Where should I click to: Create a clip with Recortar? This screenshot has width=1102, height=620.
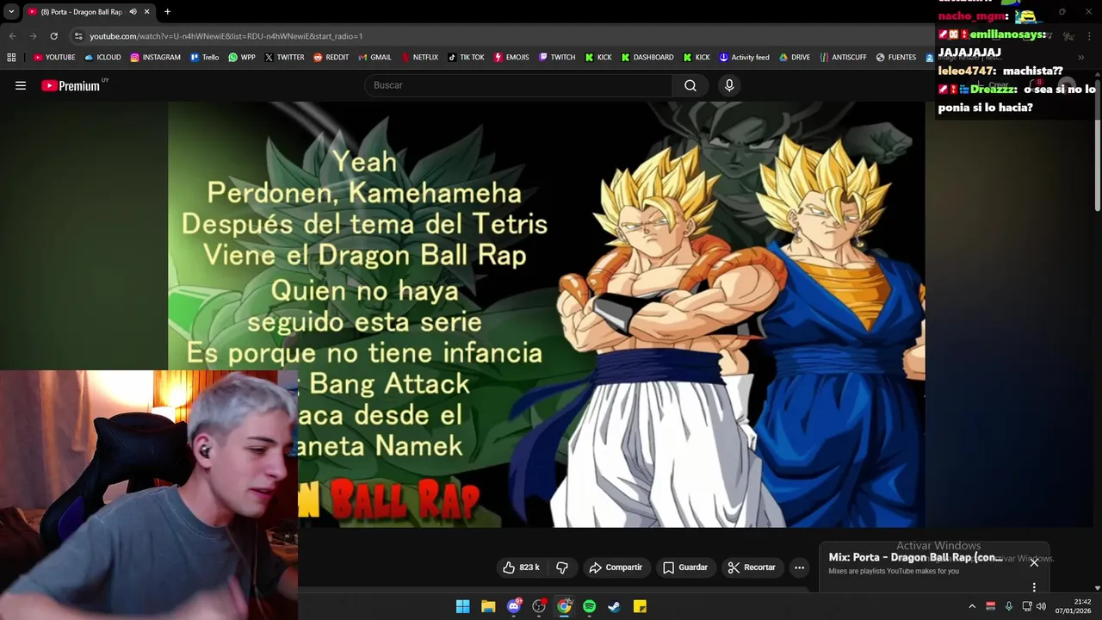[752, 567]
